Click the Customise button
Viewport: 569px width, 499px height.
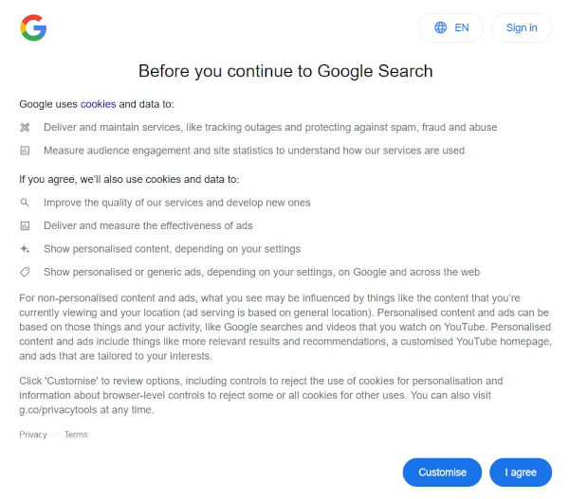click(x=442, y=472)
